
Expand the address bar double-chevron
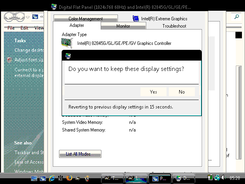click(42, 16)
